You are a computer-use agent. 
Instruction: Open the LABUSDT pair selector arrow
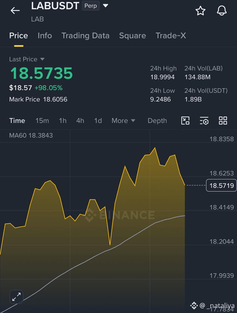[x=106, y=6]
